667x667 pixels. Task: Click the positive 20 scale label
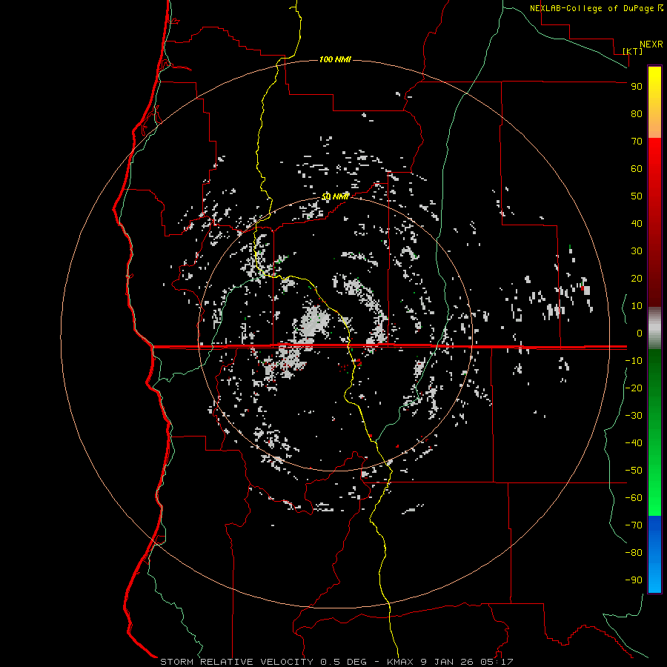[637, 278]
